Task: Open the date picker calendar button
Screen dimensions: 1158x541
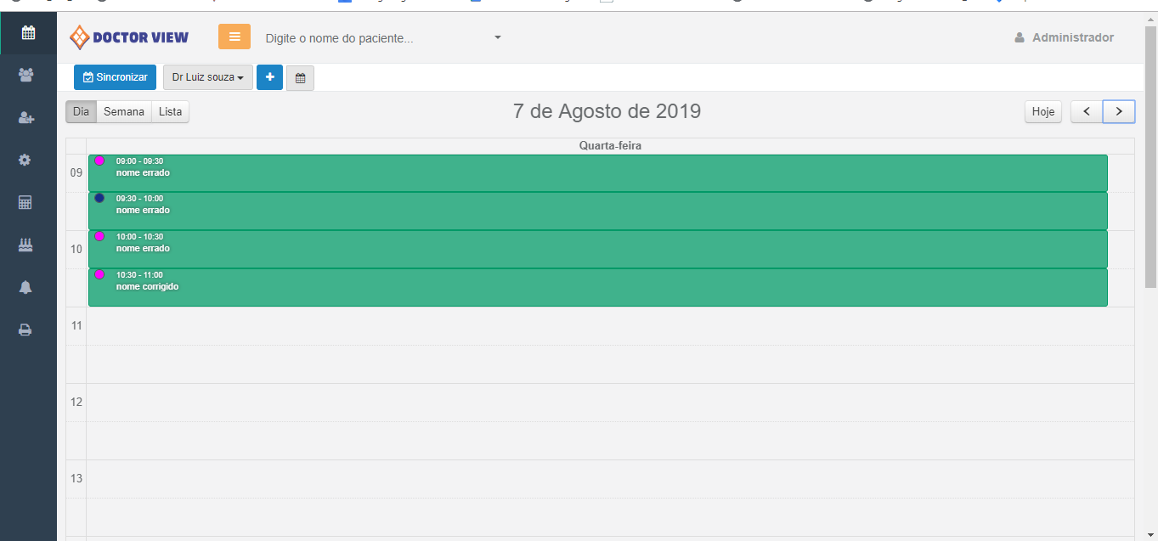Action: coord(300,78)
